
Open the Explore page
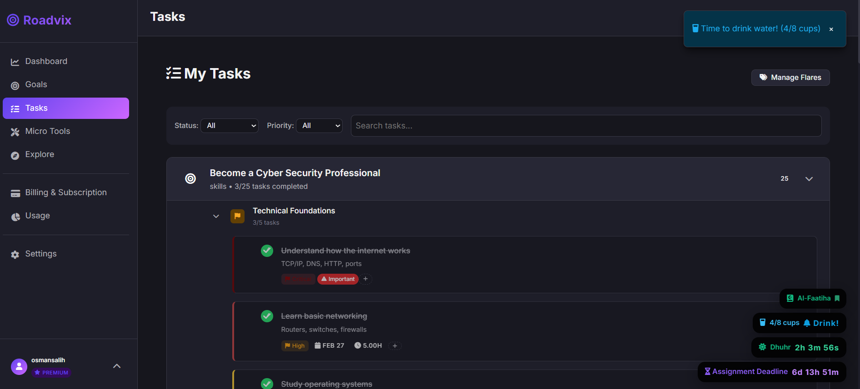66,154
